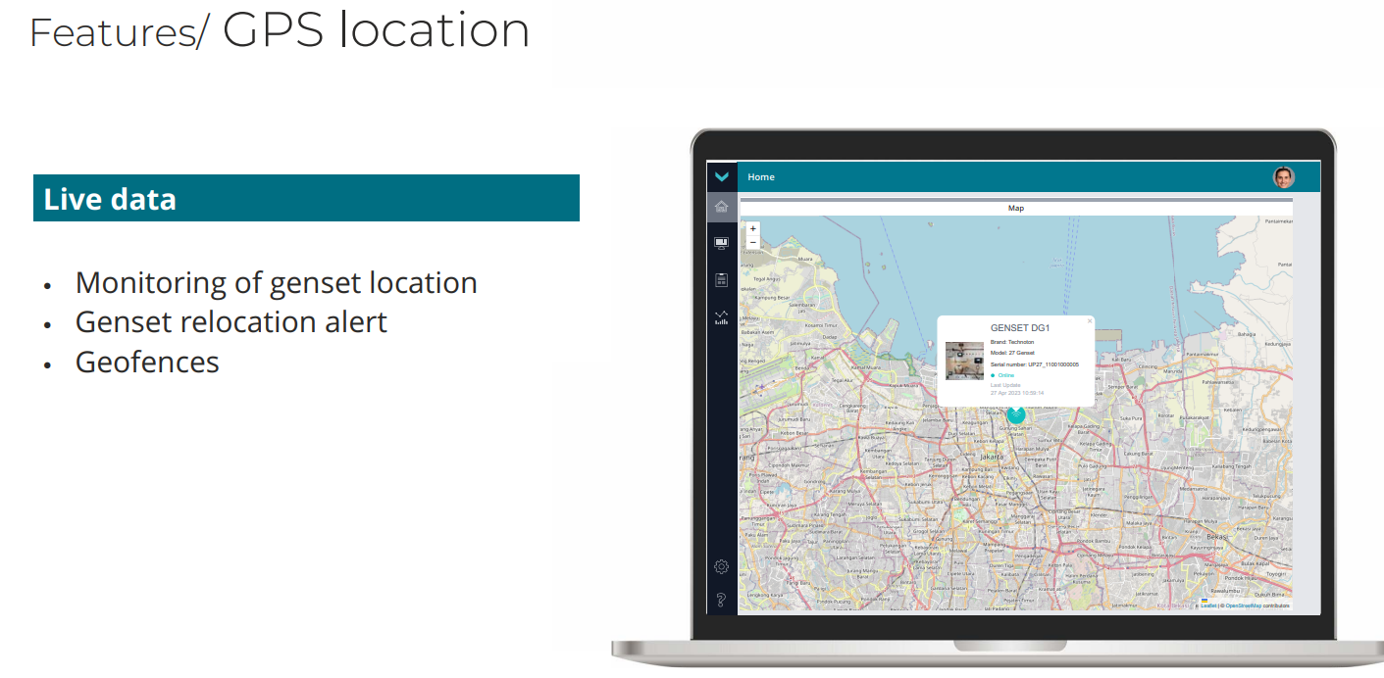Click the GENSET DG1 popup title

1019,327
